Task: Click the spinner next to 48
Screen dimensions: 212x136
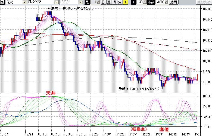Action: click(145, 2)
